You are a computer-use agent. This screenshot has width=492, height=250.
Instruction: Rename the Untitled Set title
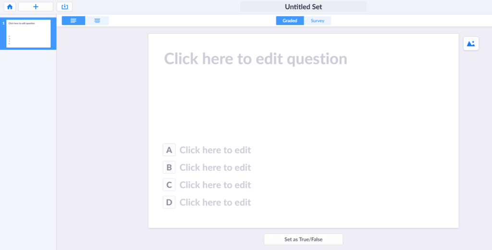303,7
